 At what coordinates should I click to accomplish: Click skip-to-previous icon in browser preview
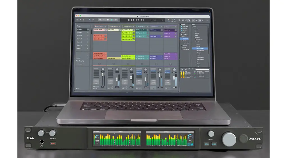pyautogui.click(x=182, y=69)
